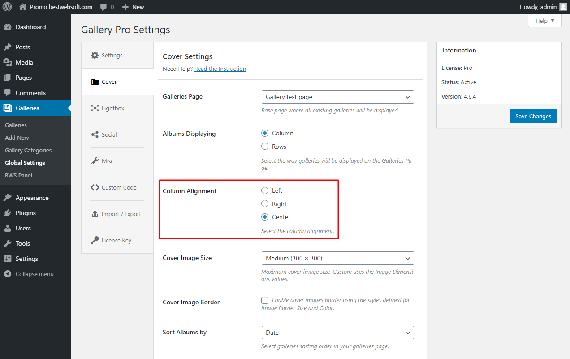Switch to the Lightbox tab

pos(117,108)
